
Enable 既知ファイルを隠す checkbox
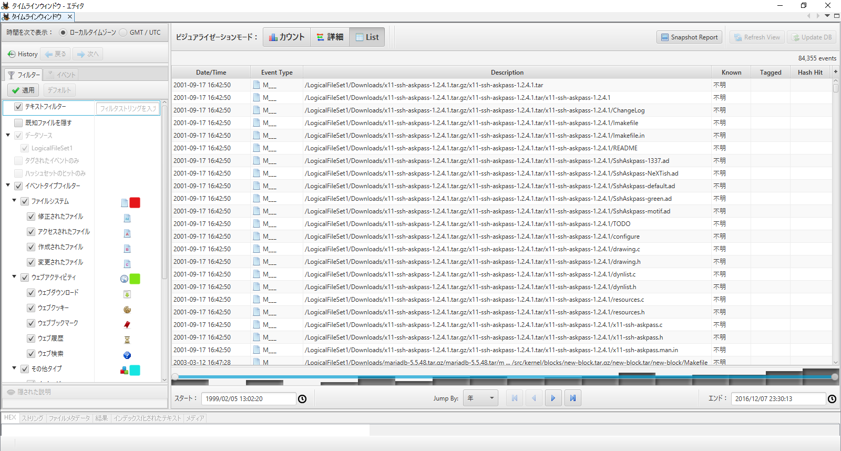click(18, 123)
